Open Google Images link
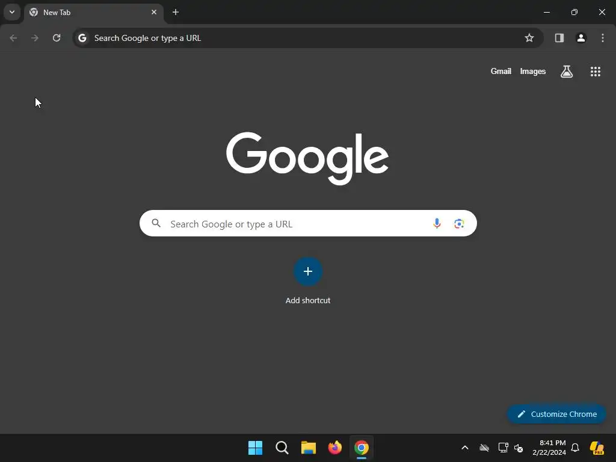The width and height of the screenshot is (616, 462). tap(533, 71)
